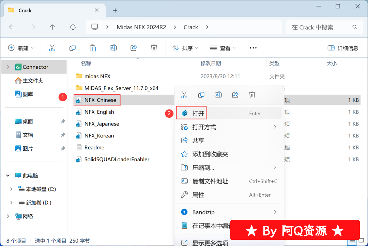
Task: Collapse the 此电脑 tree node
Action: click(x=8, y=176)
